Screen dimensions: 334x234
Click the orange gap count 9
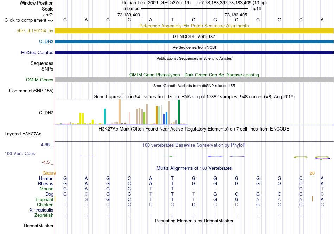[55, 173]
